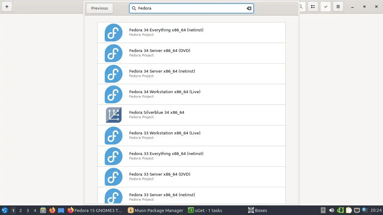Click the add new box plus button
The image size is (383, 215).
click(x=7, y=7)
